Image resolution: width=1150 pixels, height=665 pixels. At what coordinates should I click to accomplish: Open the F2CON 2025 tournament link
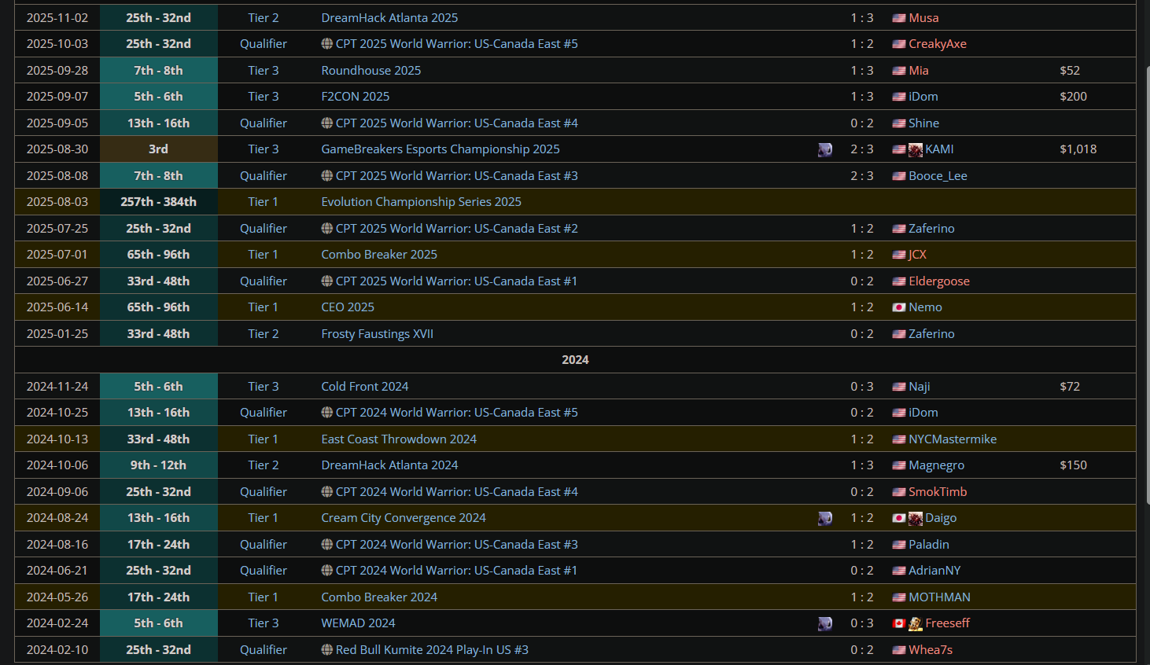pyautogui.click(x=356, y=97)
